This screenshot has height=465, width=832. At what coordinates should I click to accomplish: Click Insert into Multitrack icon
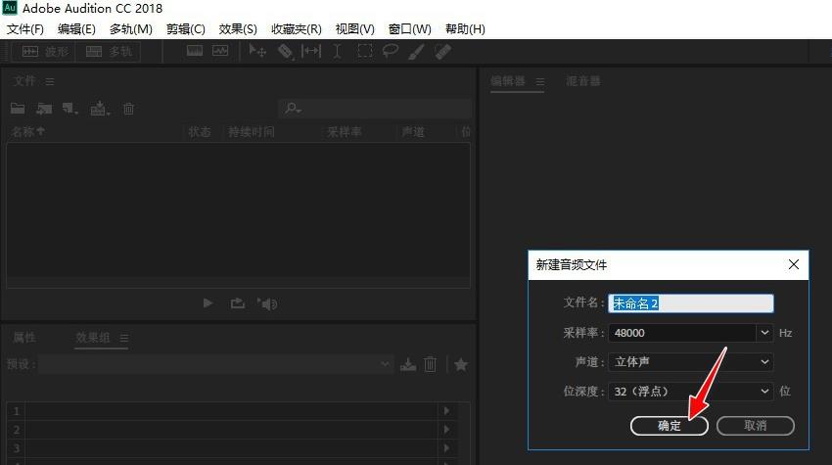[x=100, y=109]
